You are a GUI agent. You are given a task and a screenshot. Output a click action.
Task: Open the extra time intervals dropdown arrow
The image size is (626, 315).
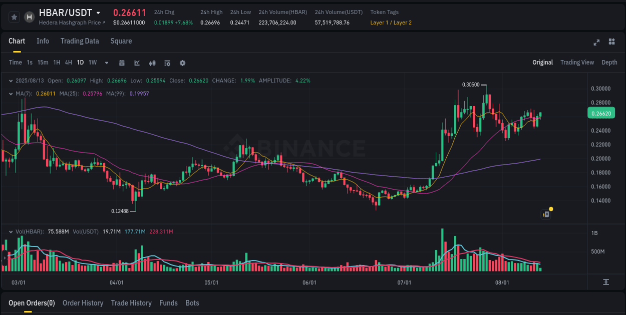click(x=106, y=62)
